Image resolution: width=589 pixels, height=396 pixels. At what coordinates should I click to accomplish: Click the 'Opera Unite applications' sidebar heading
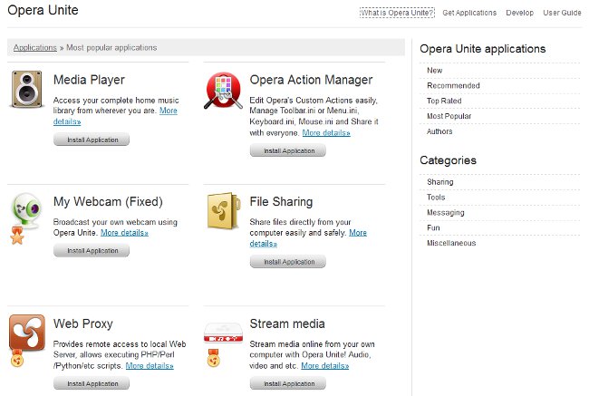(483, 49)
